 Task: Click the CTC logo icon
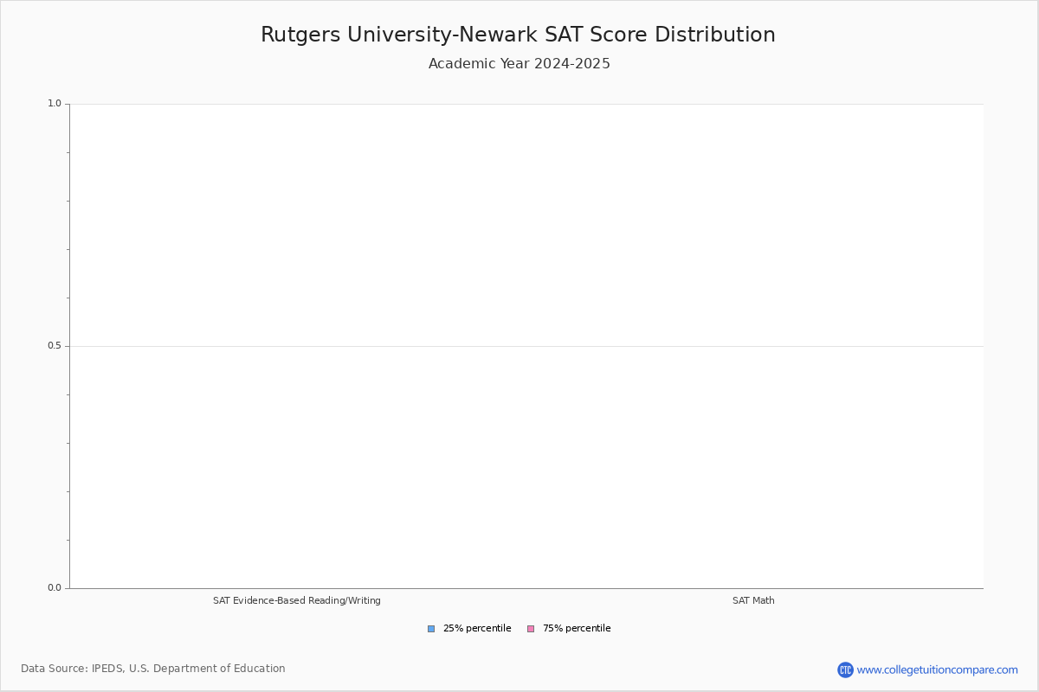click(845, 670)
